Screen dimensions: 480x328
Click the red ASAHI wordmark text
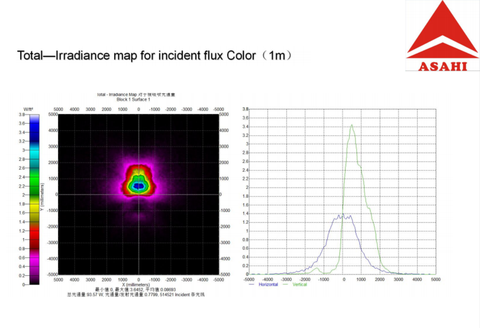click(442, 66)
